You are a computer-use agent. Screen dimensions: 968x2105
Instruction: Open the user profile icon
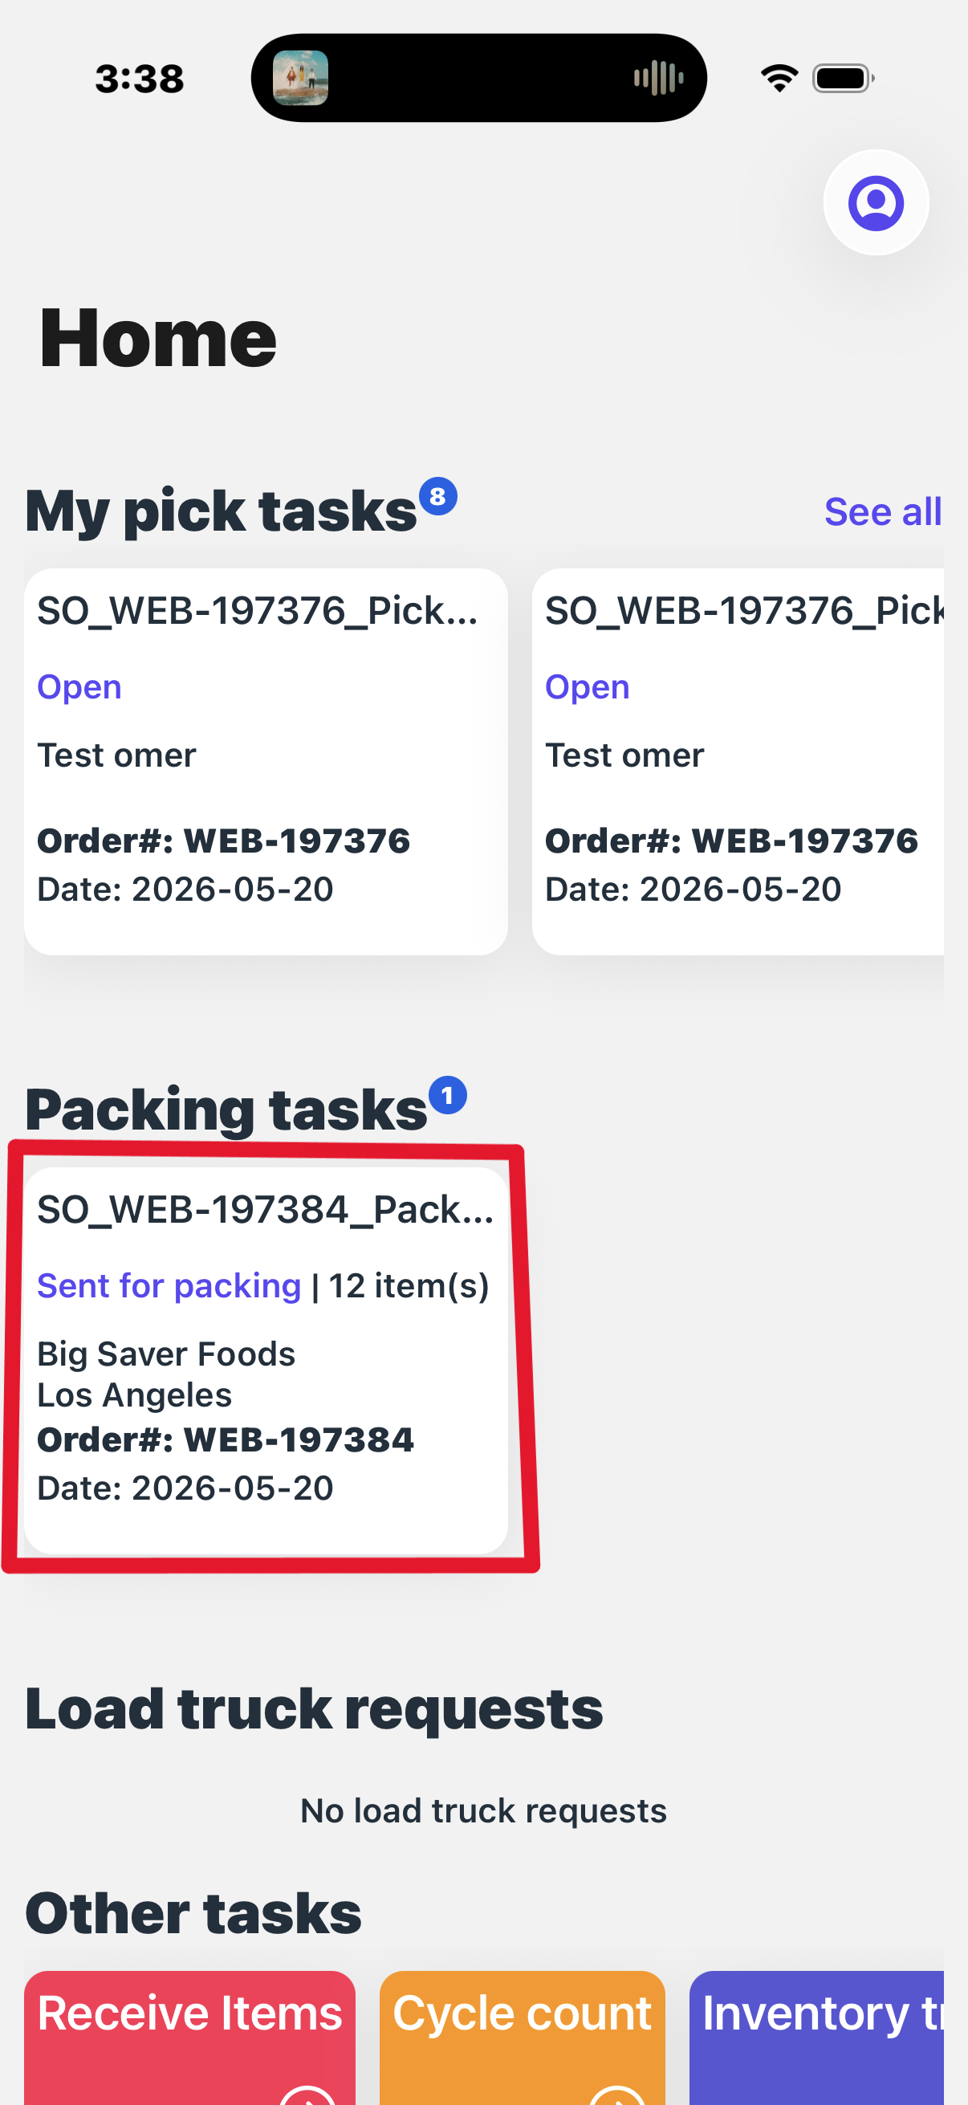click(876, 202)
